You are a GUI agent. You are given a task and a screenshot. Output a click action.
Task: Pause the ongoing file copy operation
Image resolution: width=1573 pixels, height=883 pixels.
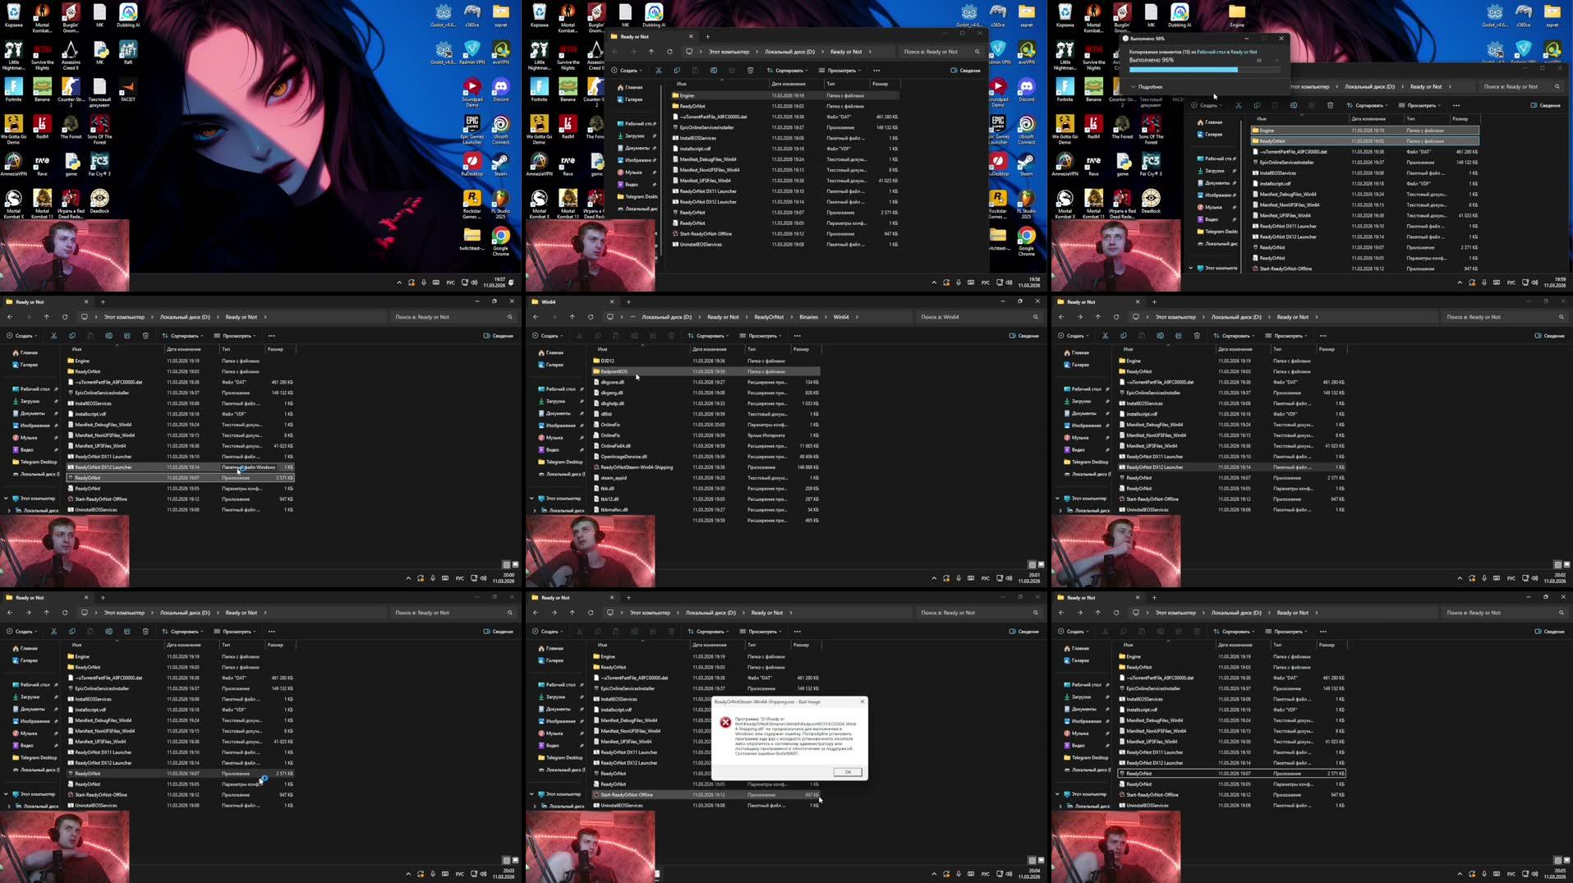pos(1258,60)
